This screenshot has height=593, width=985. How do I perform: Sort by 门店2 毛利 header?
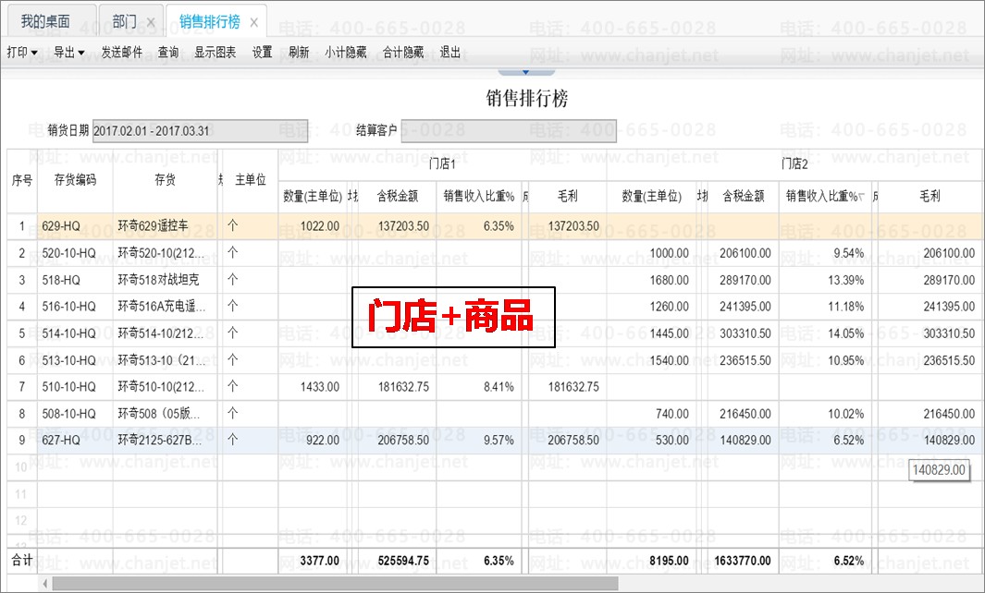click(930, 197)
